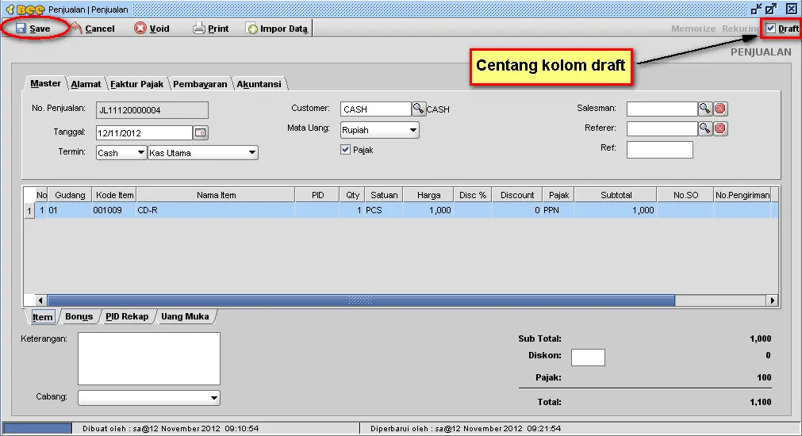Search for a customer with the magnifier
The width and height of the screenshot is (802, 436).
tap(418, 109)
